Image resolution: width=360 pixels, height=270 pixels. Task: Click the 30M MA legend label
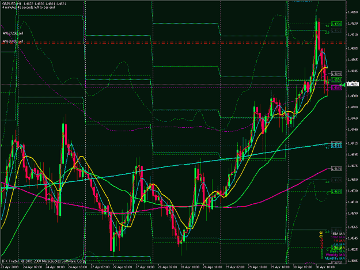[338, 237]
